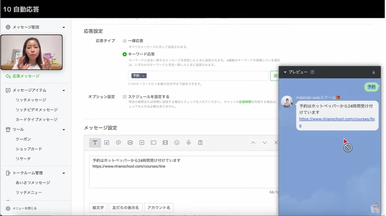Click the メッセージアイテム plus icon
Image resolution: width=386 pixels, height=216 pixels.
click(x=8, y=90)
